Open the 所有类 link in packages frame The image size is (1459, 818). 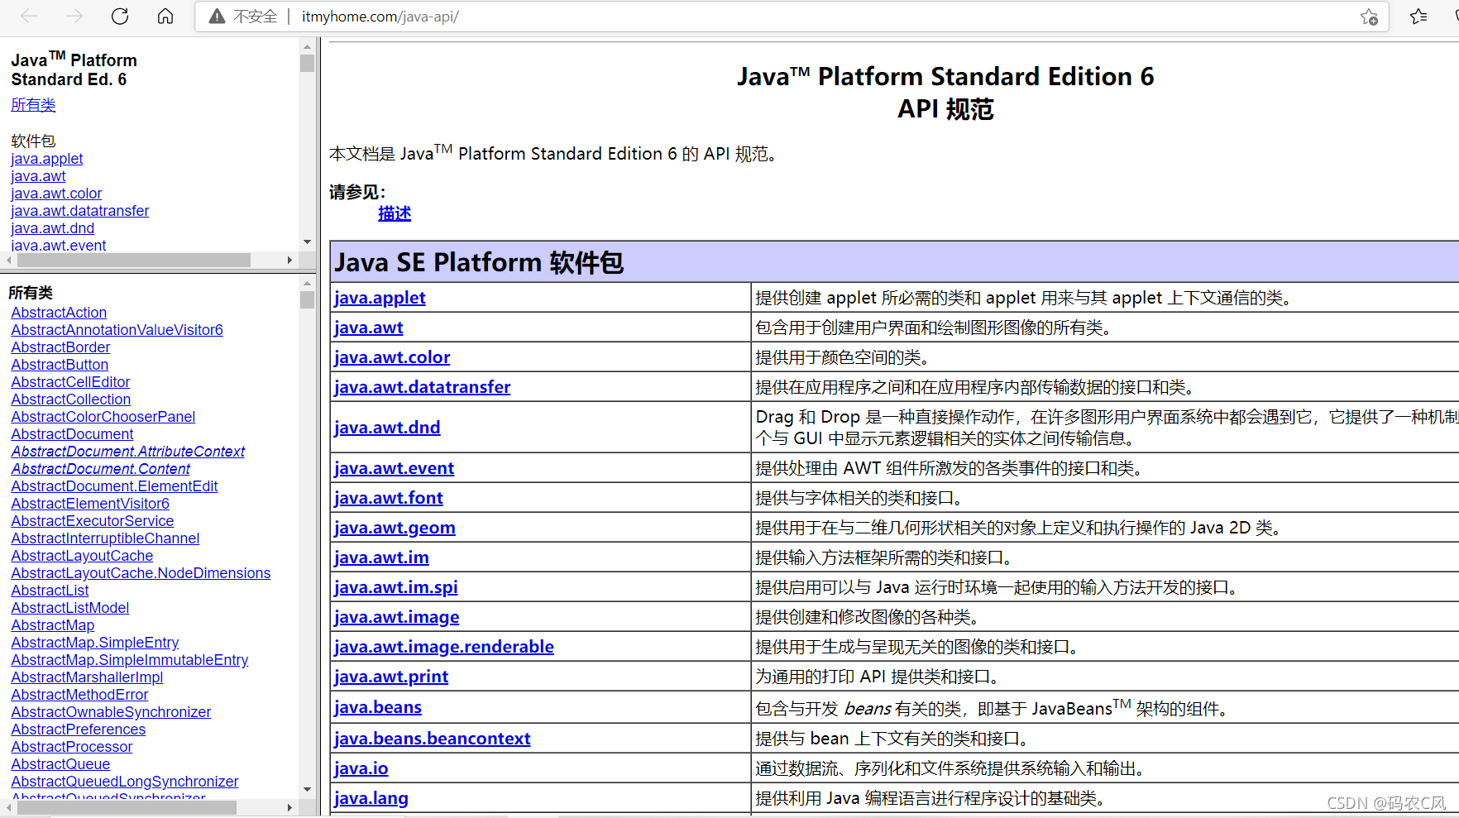[x=33, y=105]
